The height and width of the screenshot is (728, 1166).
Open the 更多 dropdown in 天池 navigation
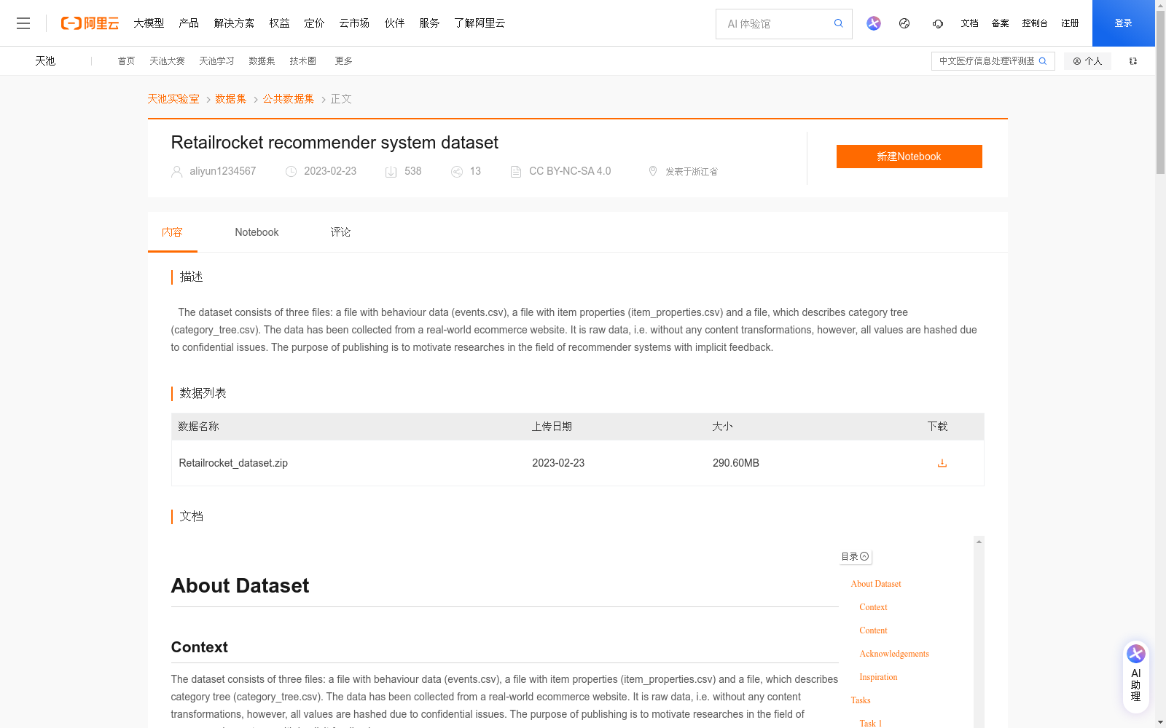(344, 61)
